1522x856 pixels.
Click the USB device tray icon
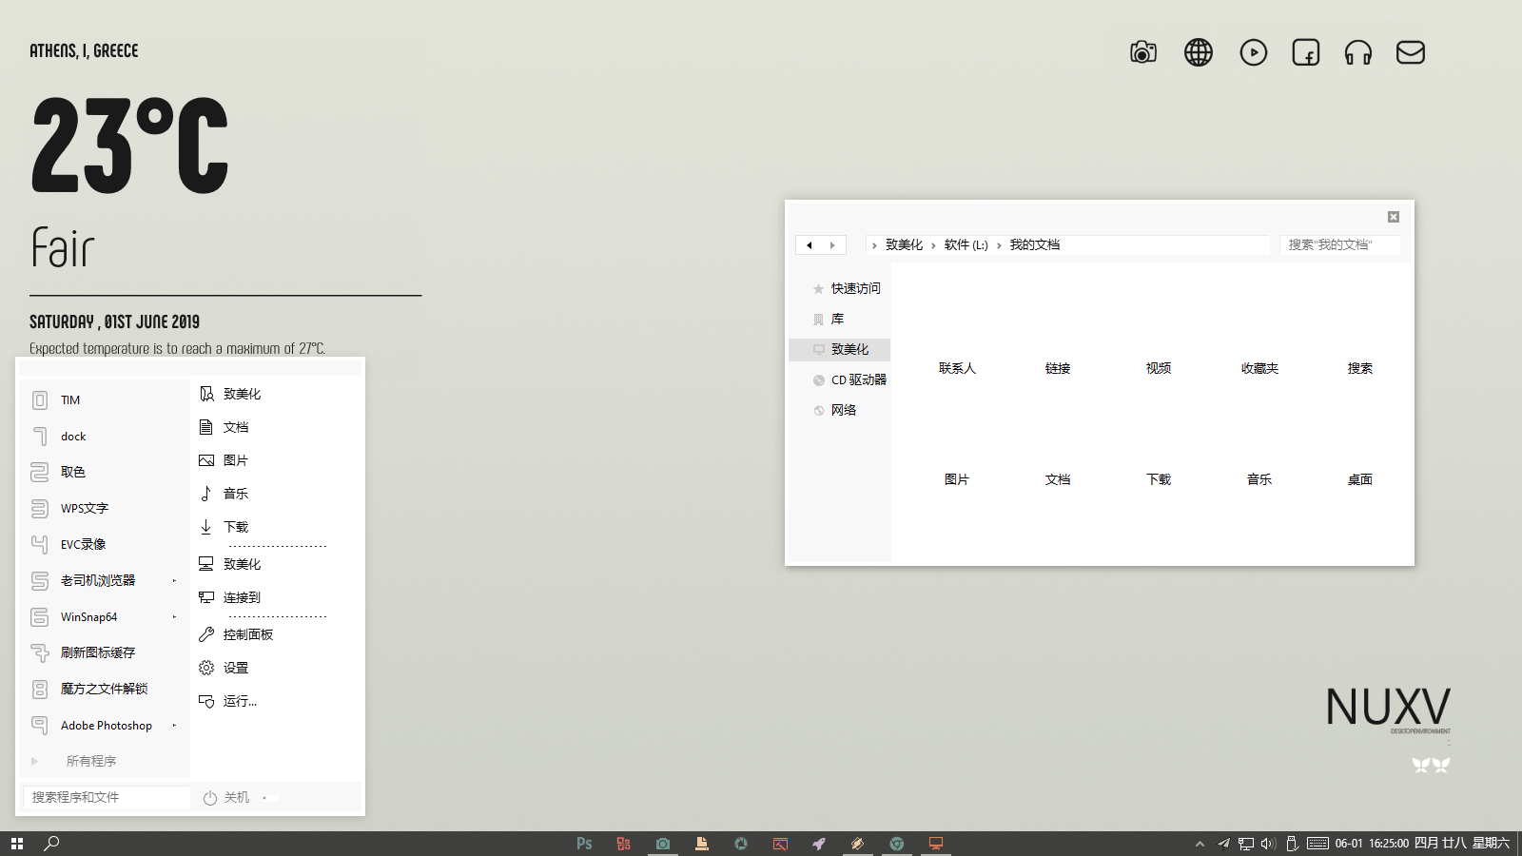tap(1292, 844)
